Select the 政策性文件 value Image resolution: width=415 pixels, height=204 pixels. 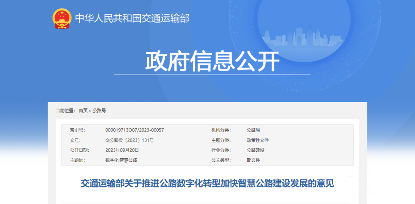tap(257, 140)
